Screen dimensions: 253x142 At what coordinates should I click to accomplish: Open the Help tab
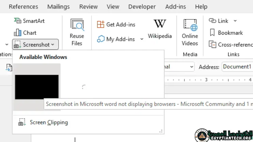pyautogui.click(x=201, y=7)
